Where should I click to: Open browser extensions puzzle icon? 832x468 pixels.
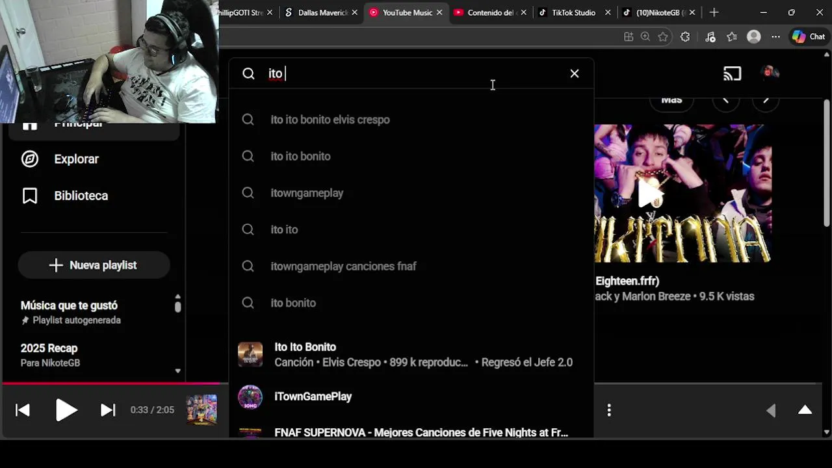pyautogui.click(x=685, y=37)
